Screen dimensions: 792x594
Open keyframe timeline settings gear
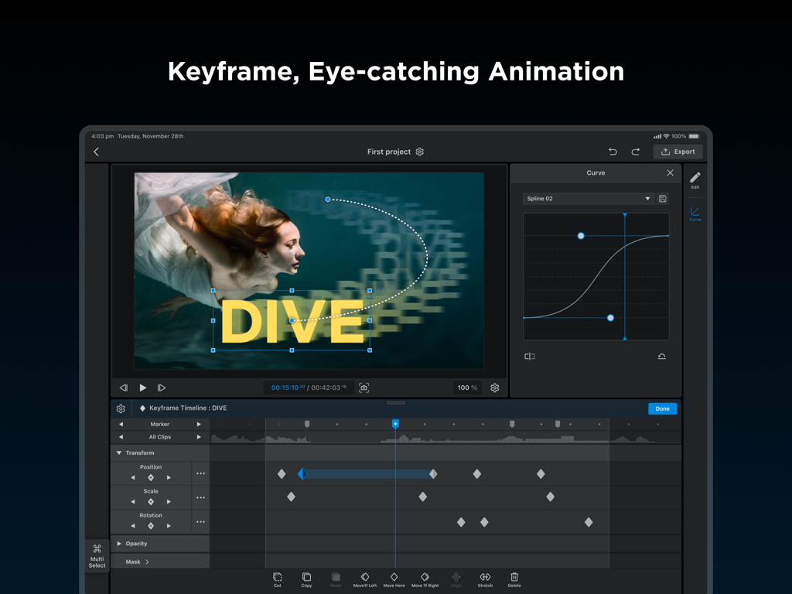121,408
